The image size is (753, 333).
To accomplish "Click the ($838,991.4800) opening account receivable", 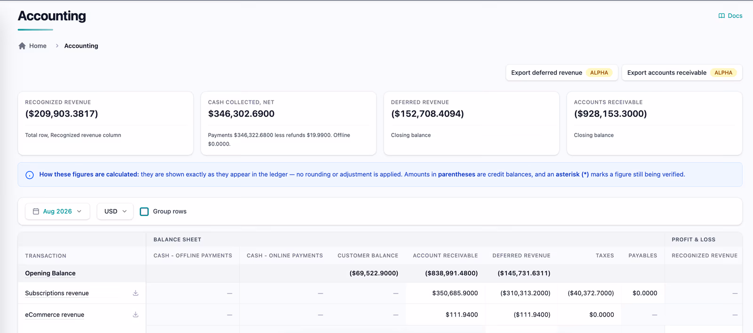I will pyautogui.click(x=451, y=273).
